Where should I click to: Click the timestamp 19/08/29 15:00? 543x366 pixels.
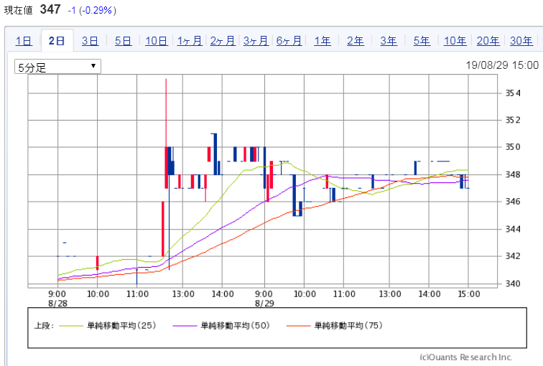point(502,65)
